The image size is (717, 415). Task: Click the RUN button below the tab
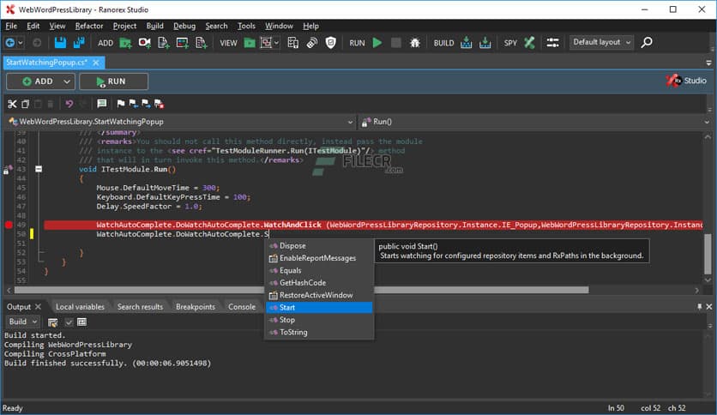pyautogui.click(x=113, y=81)
